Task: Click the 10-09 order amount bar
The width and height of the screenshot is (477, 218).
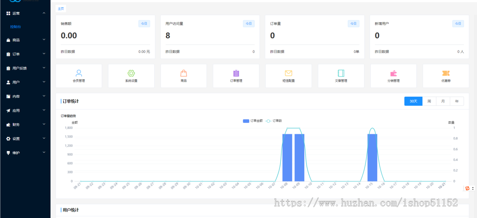Action: 299,158
